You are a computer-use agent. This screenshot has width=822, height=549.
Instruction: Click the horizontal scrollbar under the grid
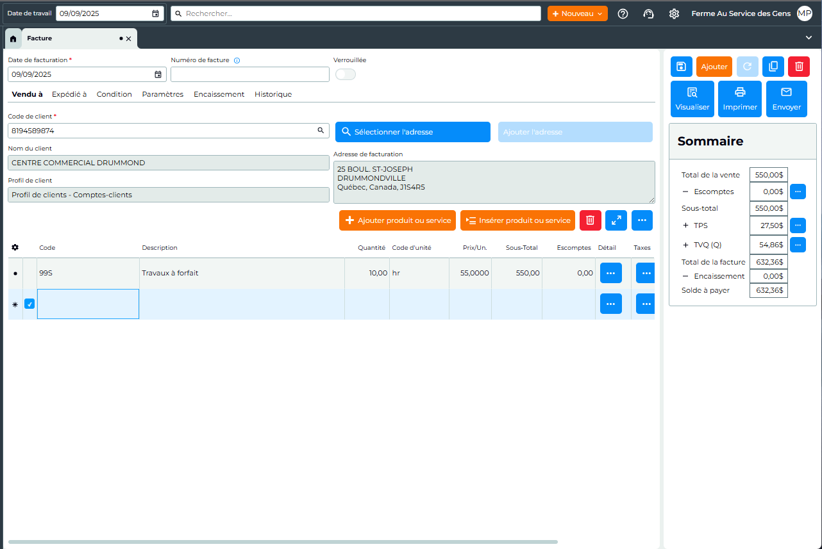click(283, 542)
